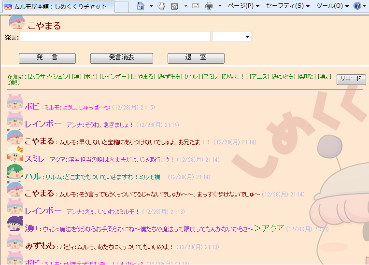Click the message アンナ:そうね、急ぎましょ！
Image resolution: width=369 pixels, height=265 pixels.
(x=100, y=125)
